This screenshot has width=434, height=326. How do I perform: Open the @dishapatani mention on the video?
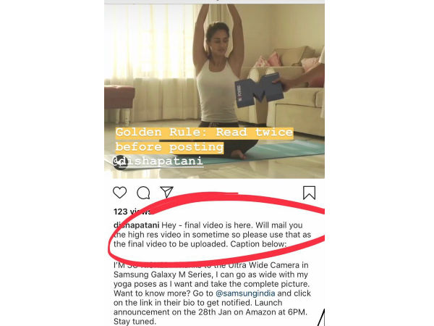pyautogui.click(x=158, y=162)
